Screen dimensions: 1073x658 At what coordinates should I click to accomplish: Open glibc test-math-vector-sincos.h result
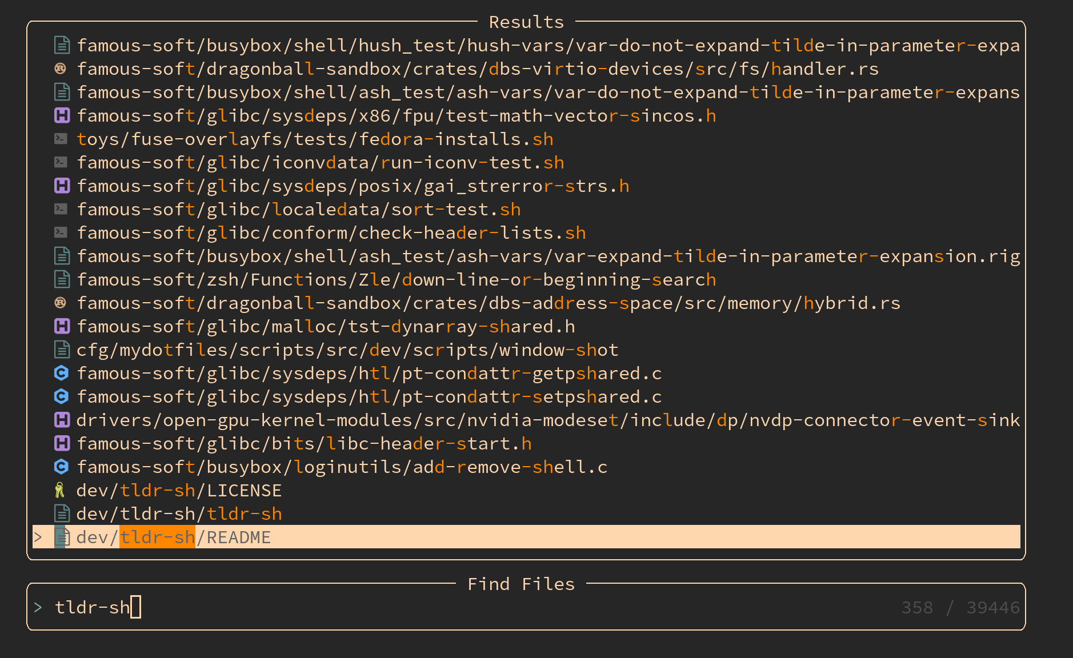point(526,115)
